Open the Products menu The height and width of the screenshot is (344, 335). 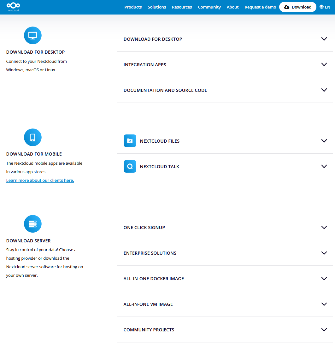[x=133, y=7]
